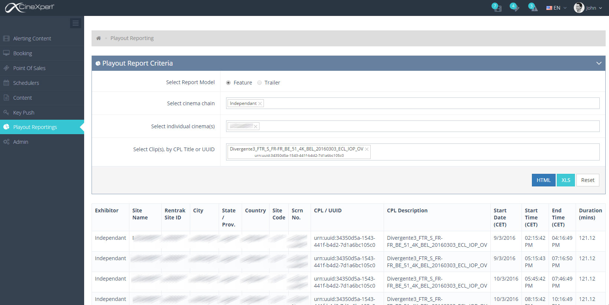Go to Schedulers in sidebar
This screenshot has width=609, height=305.
pyautogui.click(x=26, y=83)
